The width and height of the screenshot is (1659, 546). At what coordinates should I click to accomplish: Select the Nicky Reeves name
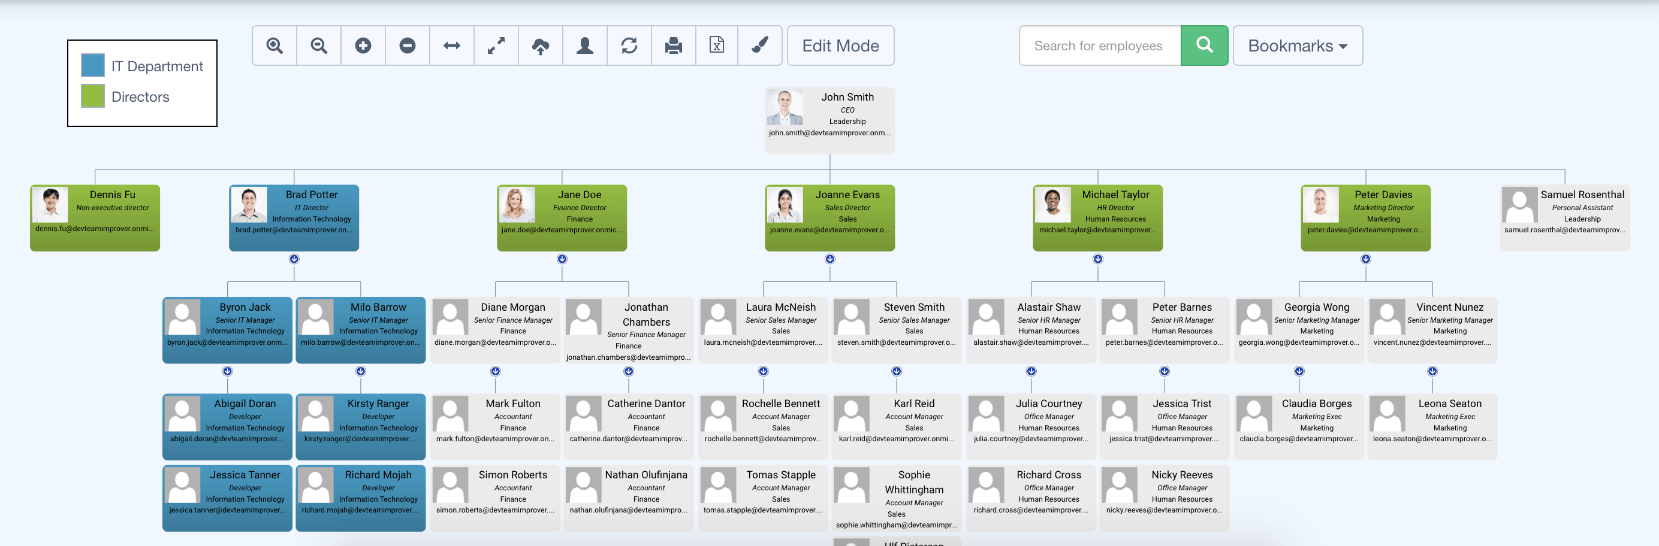pos(1182,475)
